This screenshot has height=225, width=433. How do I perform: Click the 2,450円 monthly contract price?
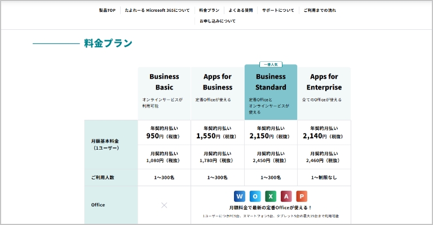point(269,160)
